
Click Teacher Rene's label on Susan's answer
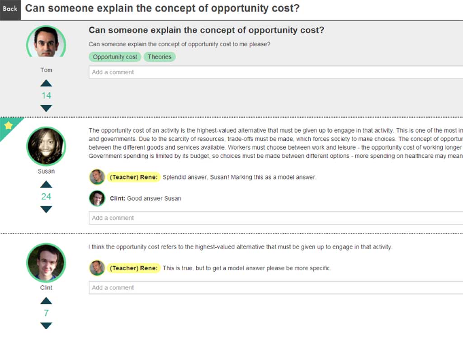[133, 177]
